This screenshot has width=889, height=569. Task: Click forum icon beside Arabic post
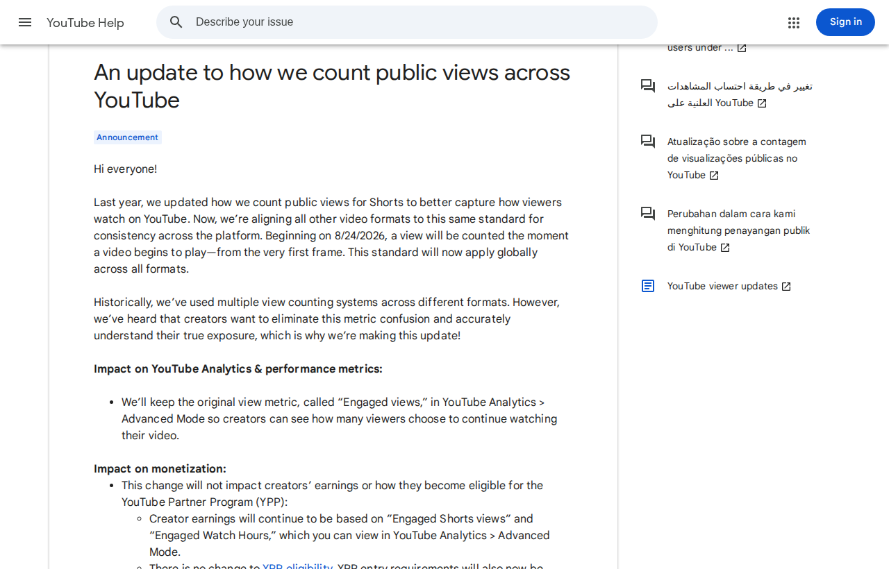[x=648, y=86]
